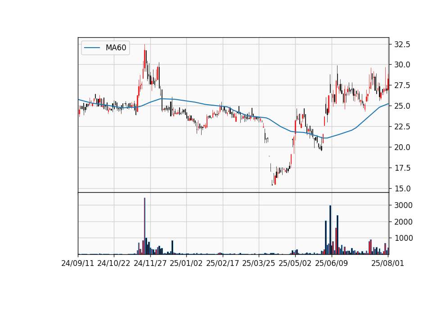
Task: Click the 25.0 price axis label
Action: 402,106
